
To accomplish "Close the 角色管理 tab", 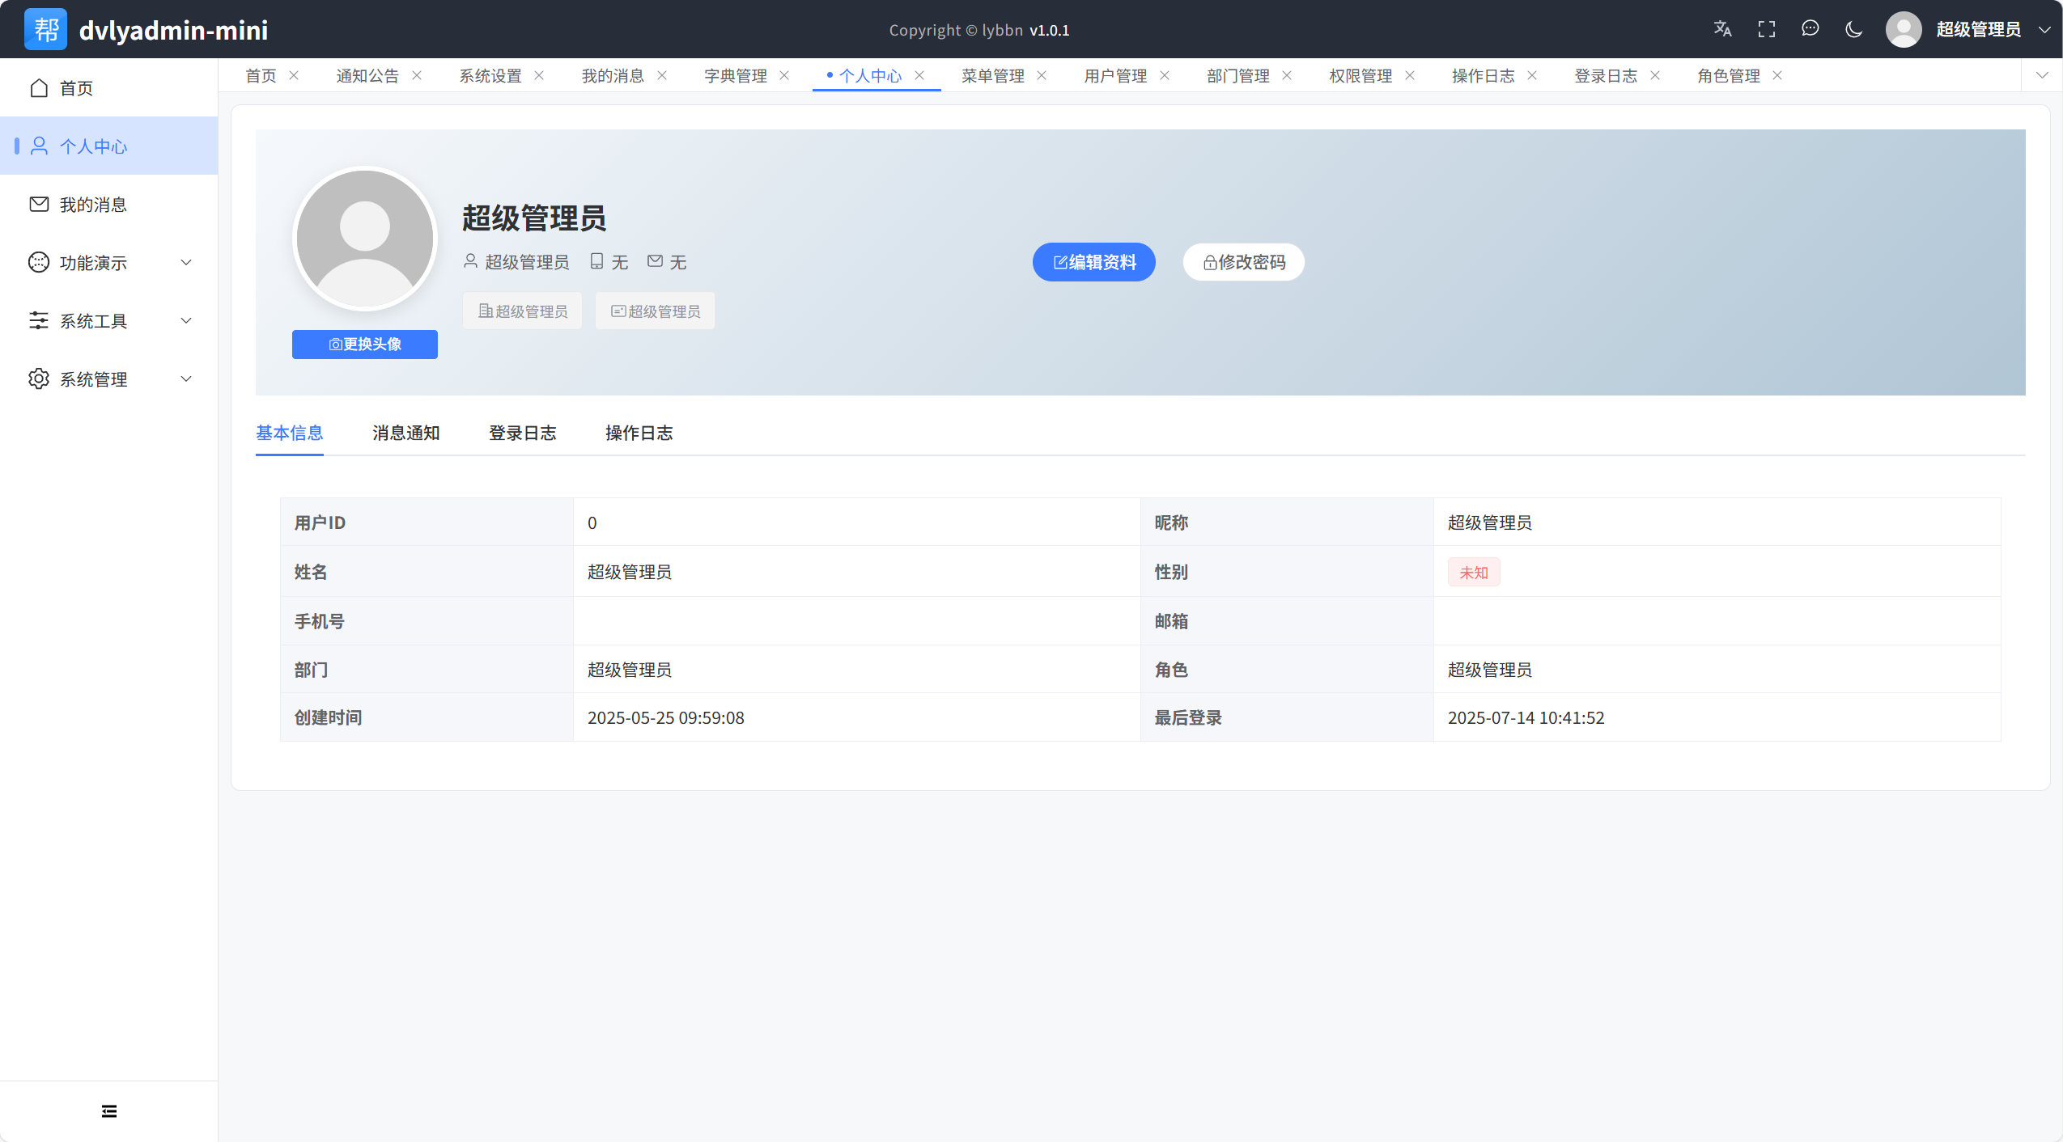I will [x=1777, y=75].
